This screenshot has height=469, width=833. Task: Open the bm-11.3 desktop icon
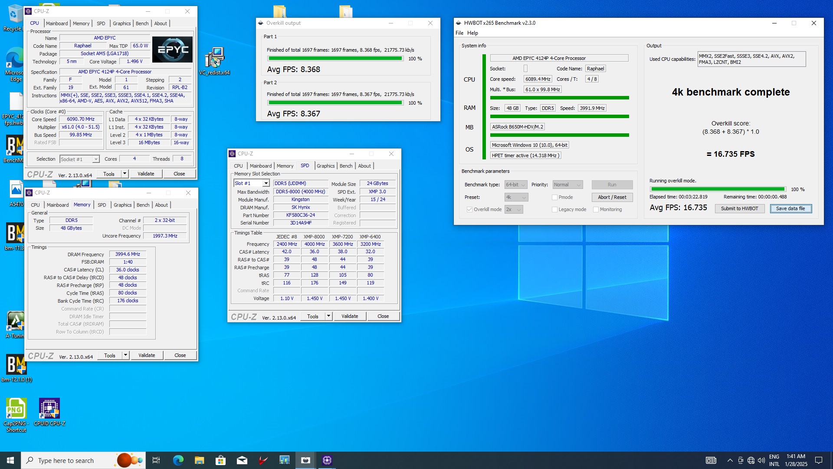click(15, 237)
